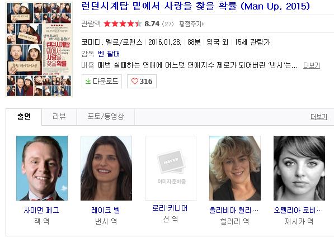This screenshot has height=238, width=334.
Task: Switch to the 포토/동영상 tab
Action: click(106, 117)
